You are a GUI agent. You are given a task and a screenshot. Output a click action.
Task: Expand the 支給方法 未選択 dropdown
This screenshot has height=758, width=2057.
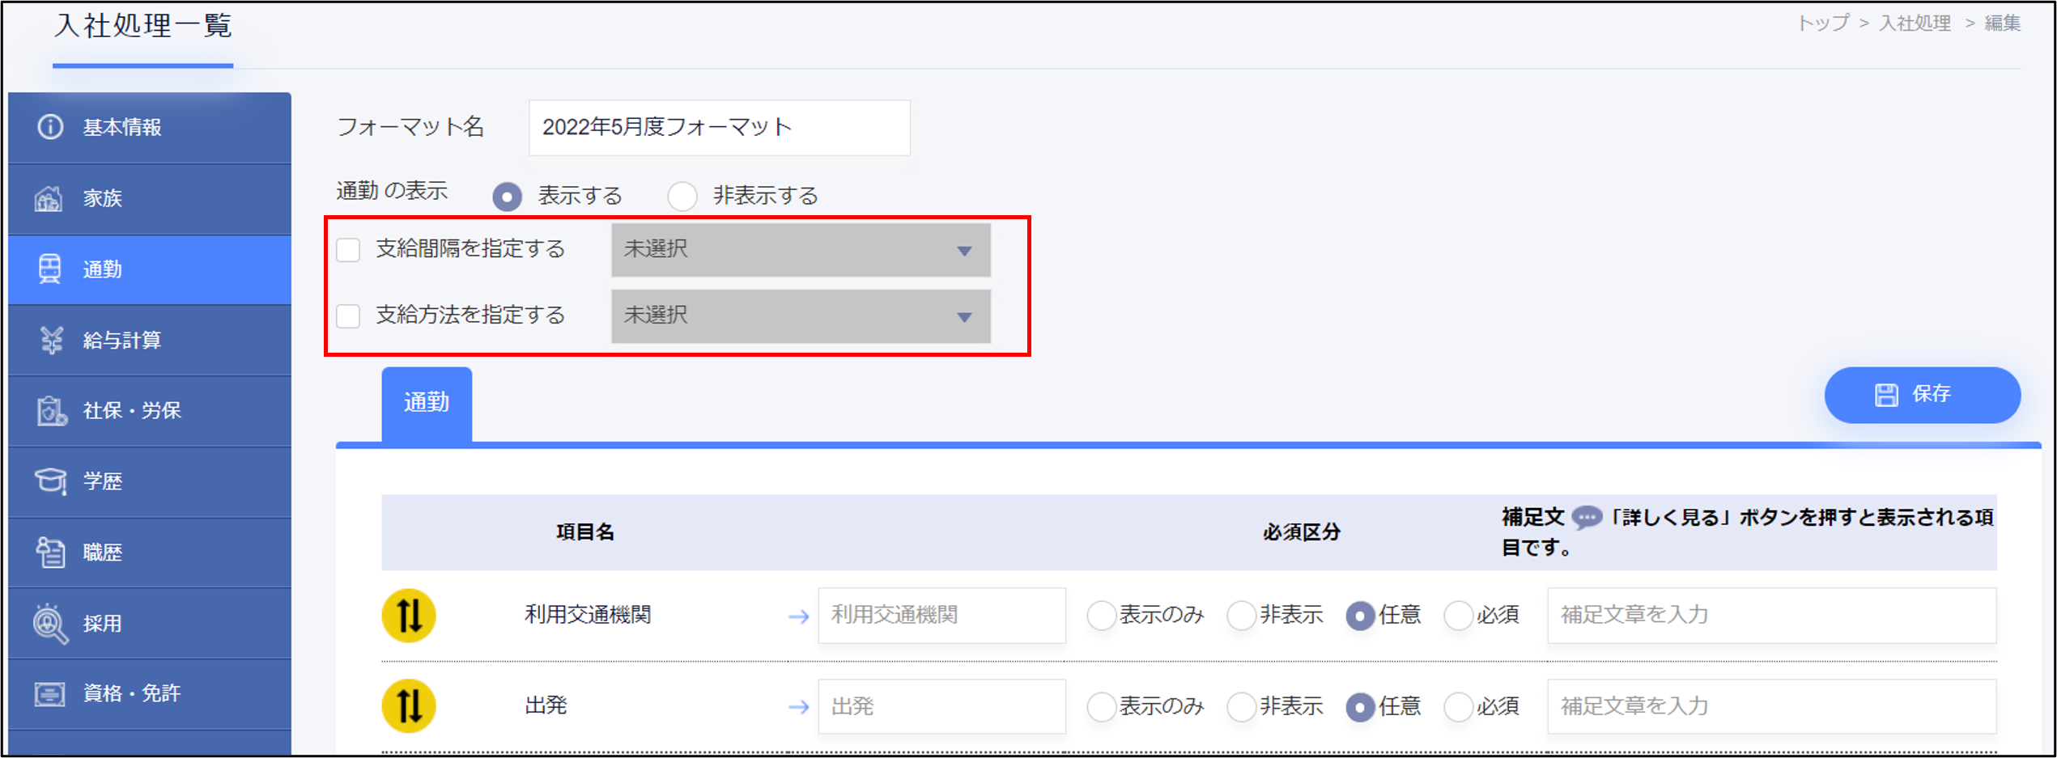[800, 316]
